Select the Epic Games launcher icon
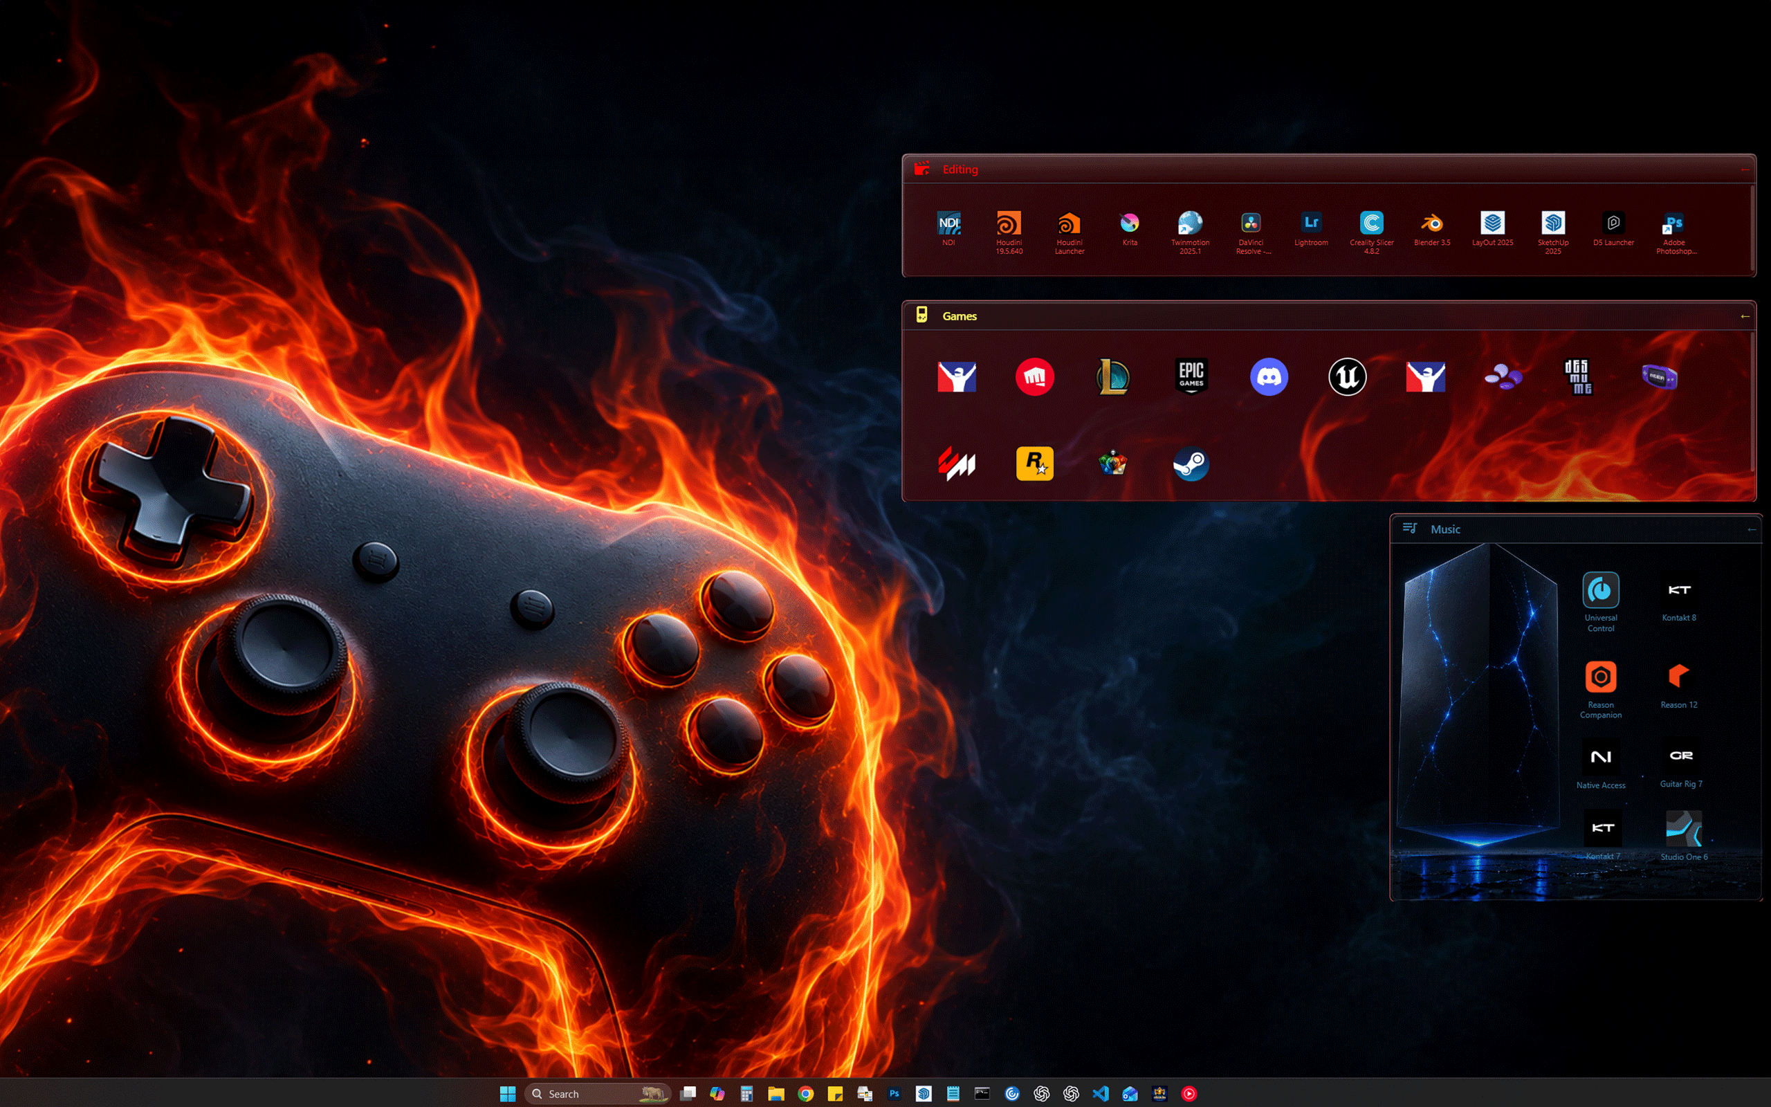 click(1191, 377)
